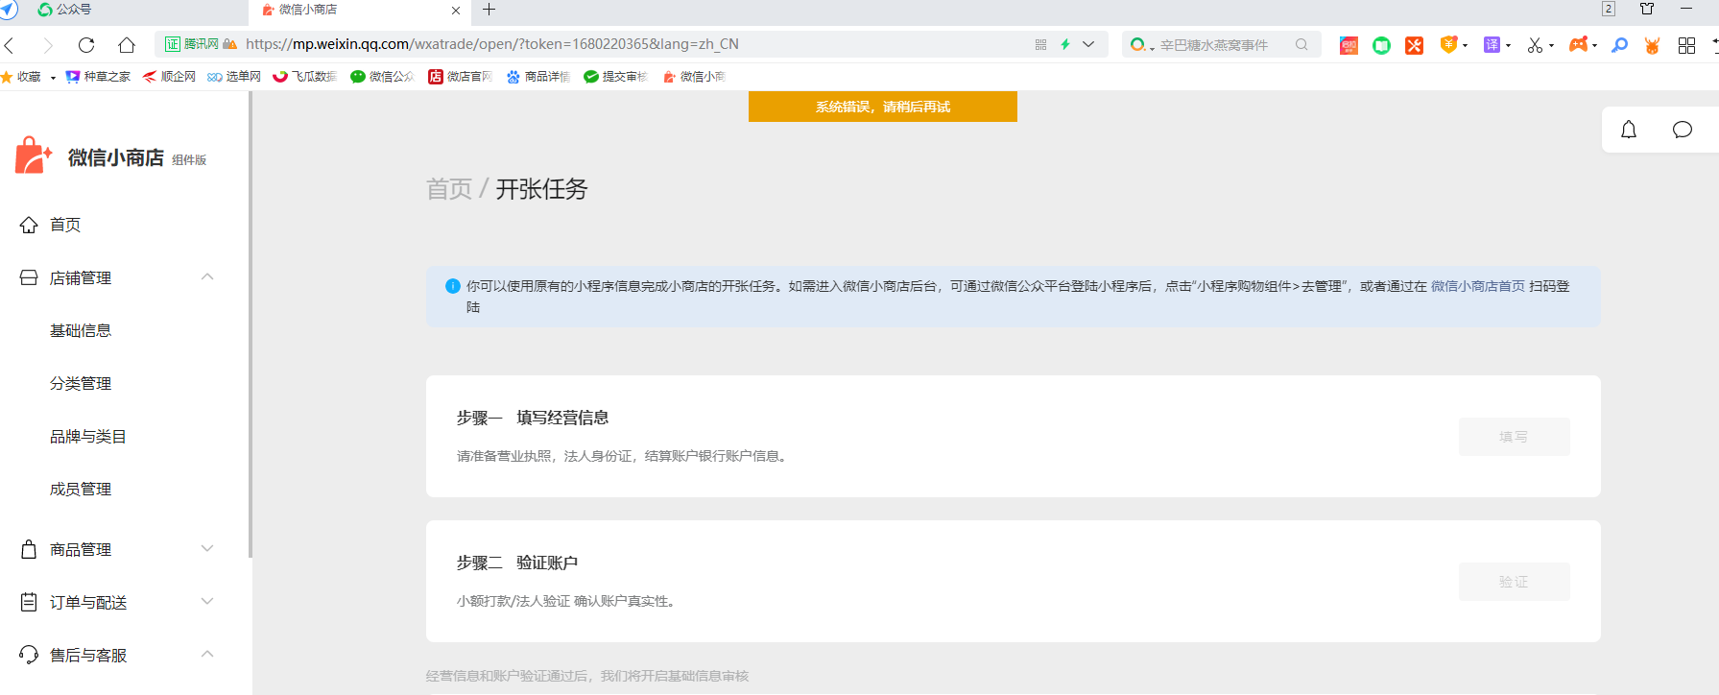Click the tab count box showing 2
The image size is (1719, 695).
point(1609,9)
